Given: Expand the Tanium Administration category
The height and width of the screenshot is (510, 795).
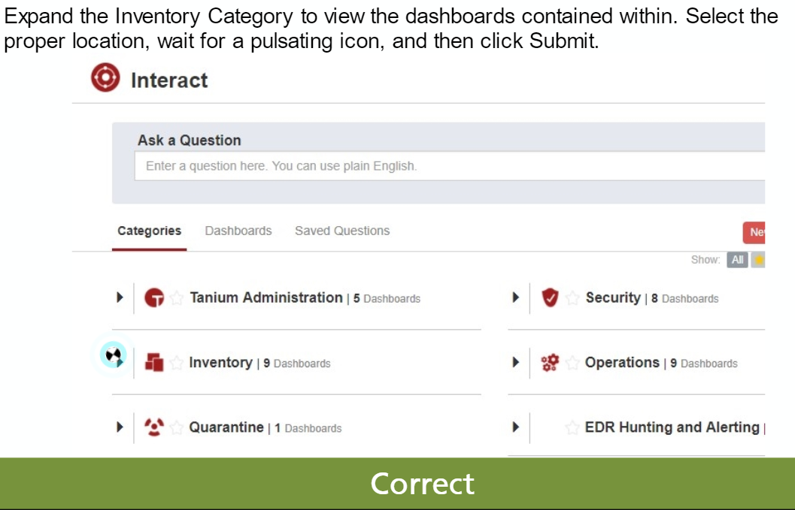Looking at the screenshot, I should [120, 297].
